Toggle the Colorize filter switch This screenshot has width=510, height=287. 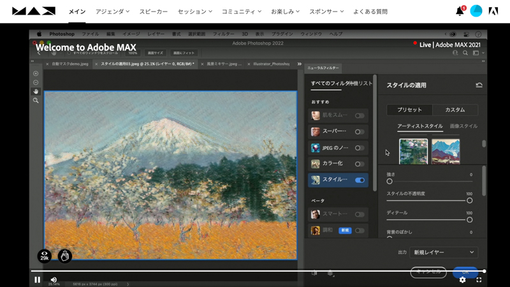click(360, 164)
